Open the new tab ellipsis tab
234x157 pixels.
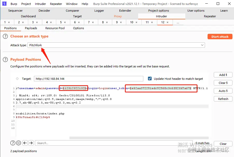click(x=178, y=22)
